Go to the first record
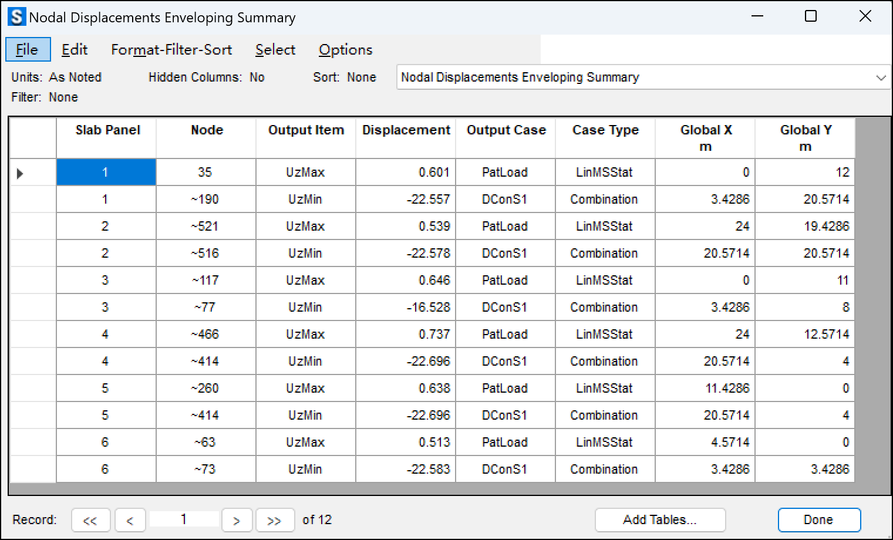The image size is (893, 540). click(x=90, y=521)
